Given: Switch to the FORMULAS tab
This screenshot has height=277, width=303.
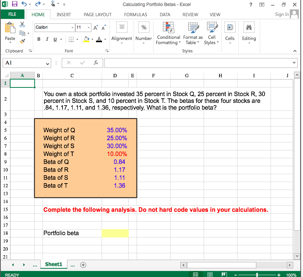Looking at the screenshot, I should point(136,15).
